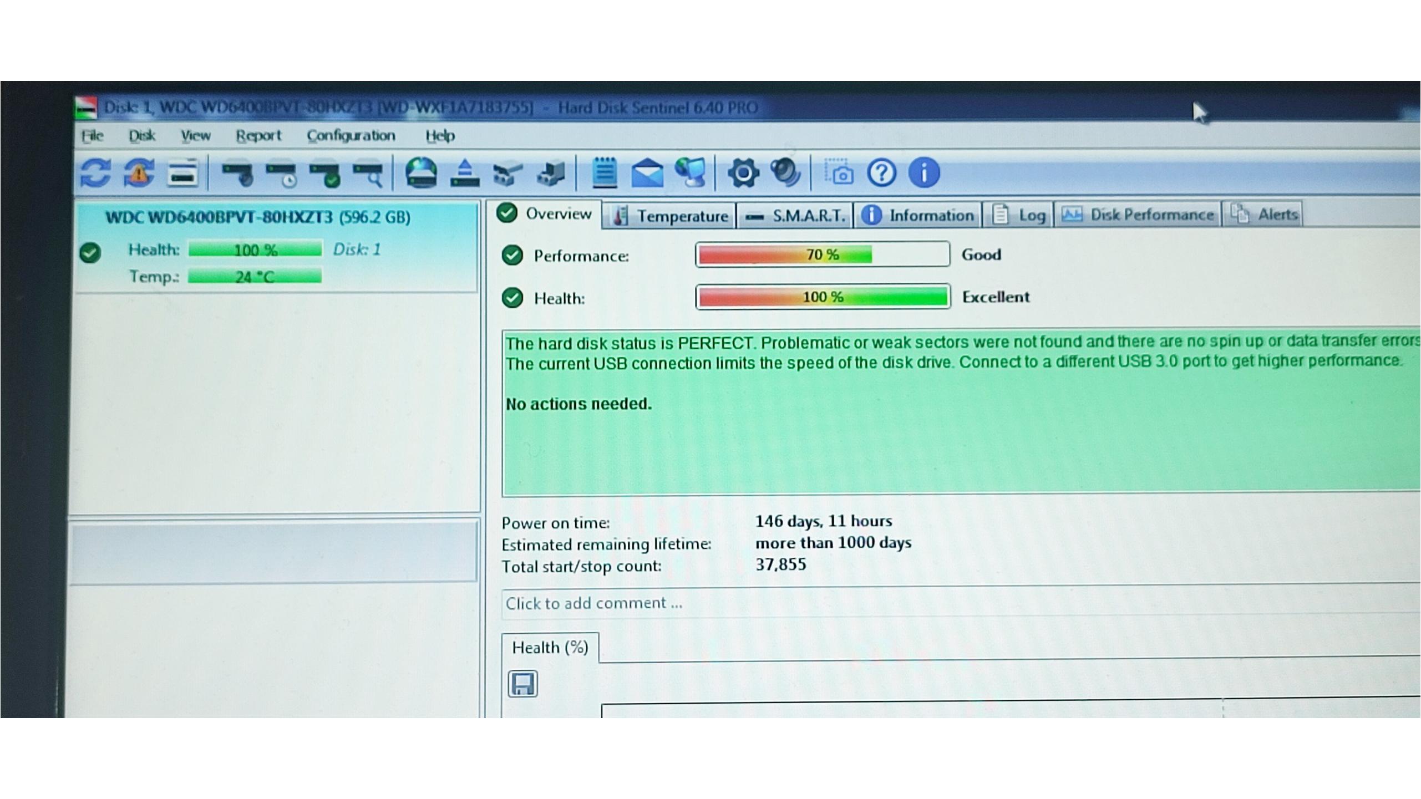
Task: Open the help question mark icon
Action: click(x=881, y=172)
